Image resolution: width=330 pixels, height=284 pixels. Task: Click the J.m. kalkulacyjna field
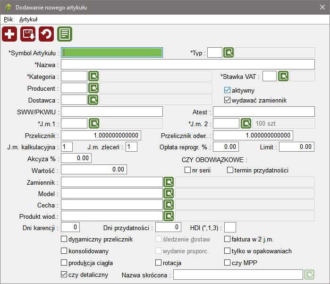(x=67, y=146)
